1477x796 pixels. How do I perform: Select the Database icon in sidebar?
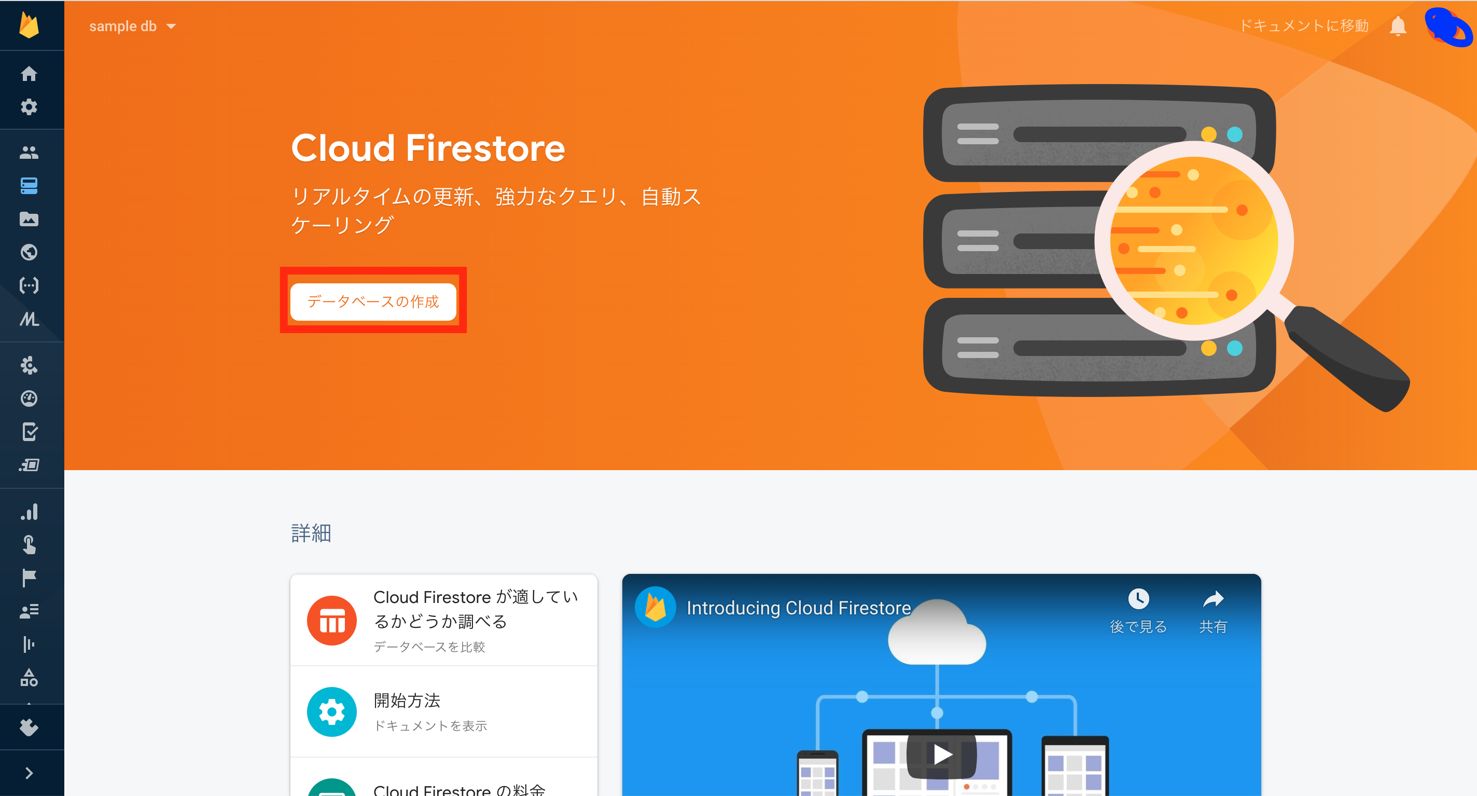pyautogui.click(x=29, y=186)
